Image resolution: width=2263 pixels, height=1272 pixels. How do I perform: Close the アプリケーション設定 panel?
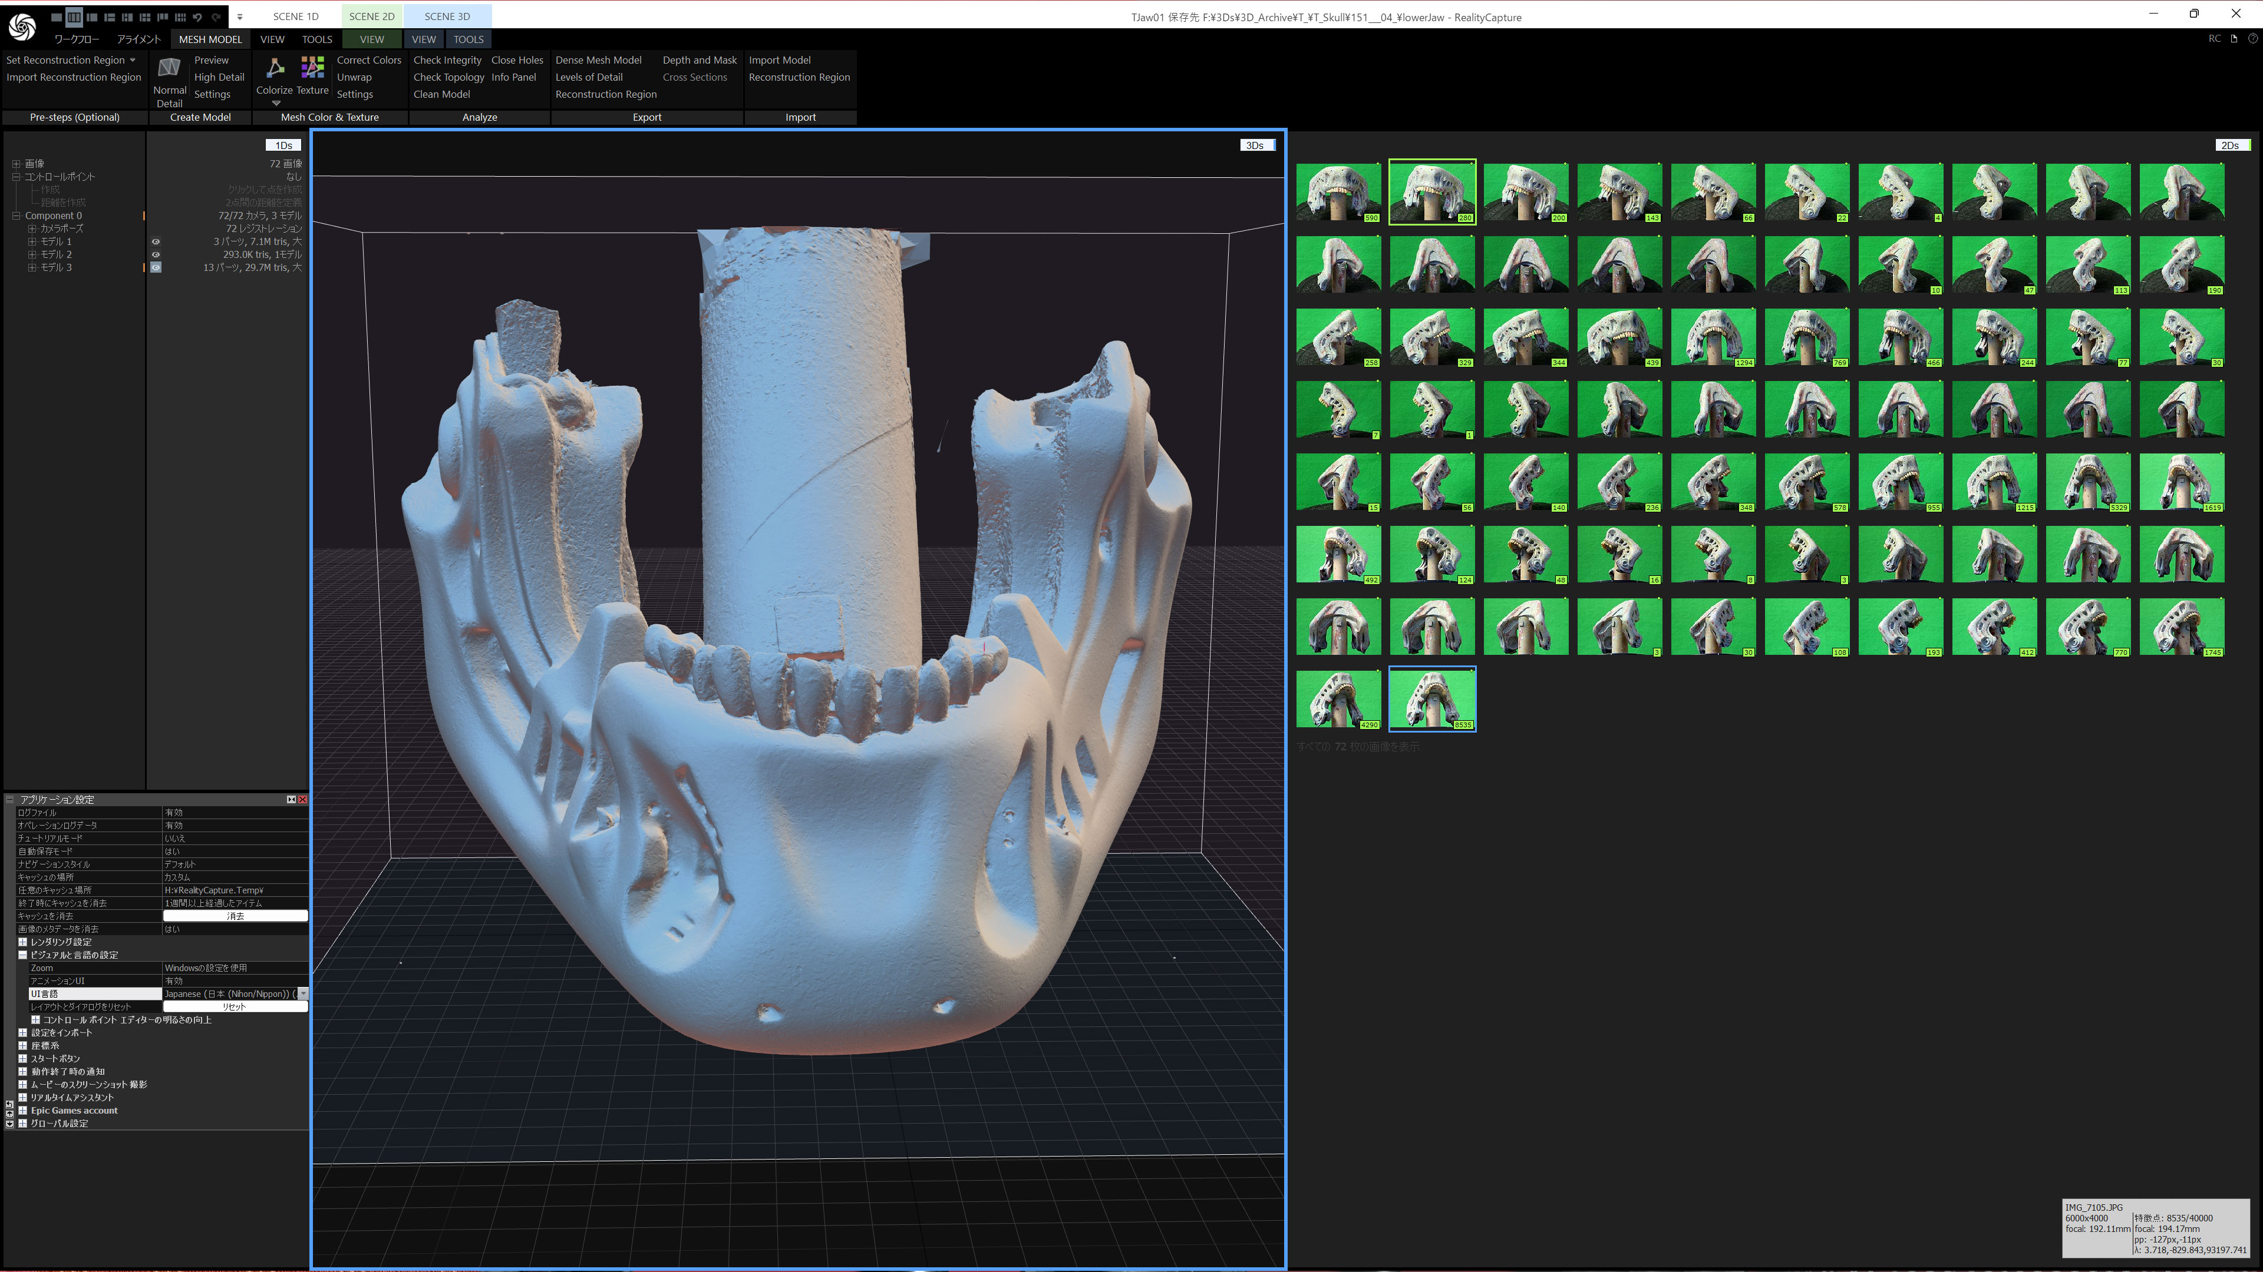[303, 800]
